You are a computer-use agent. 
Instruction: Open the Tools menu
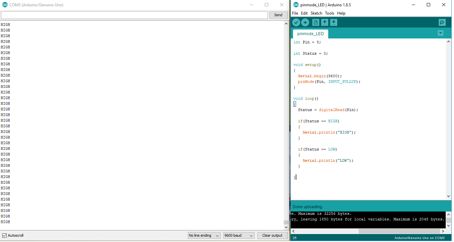pos(329,13)
